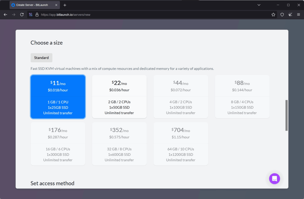Select the $704/mo 64 GB plan
Image resolution: width=304 pixels, height=199 pixels.
pos(181,144)
